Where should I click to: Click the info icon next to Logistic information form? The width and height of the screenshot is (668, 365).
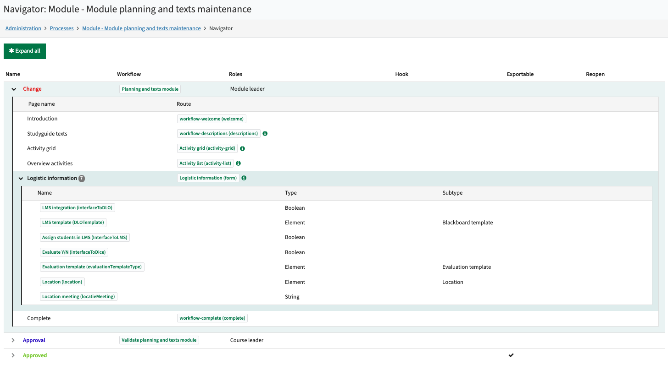tap(244, 178)
